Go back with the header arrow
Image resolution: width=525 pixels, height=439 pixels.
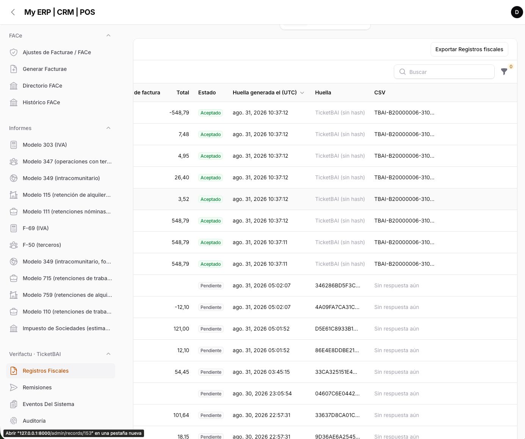pos(13,12)
